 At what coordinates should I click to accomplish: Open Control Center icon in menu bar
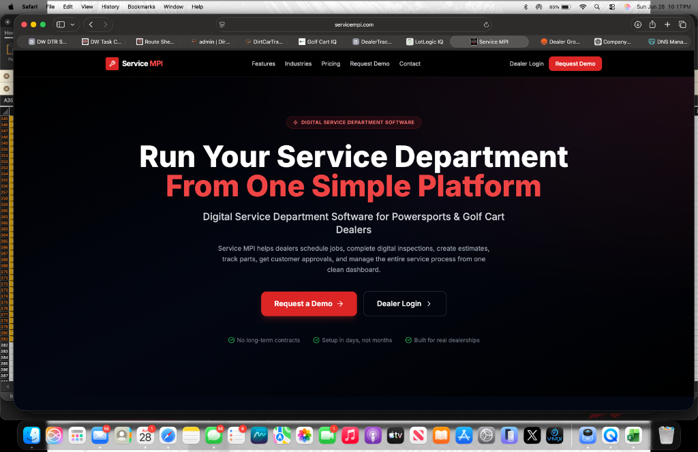pos(612,7)
